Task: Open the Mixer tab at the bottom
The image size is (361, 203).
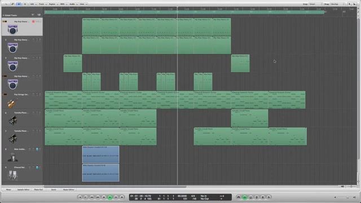Action: point(8,189)
